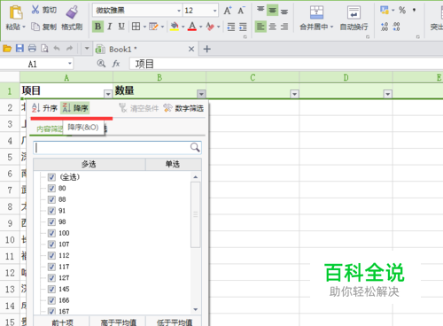Click the decrease indent icon
The width and height of the screenshot is (443, 326).
coord(231,27)
